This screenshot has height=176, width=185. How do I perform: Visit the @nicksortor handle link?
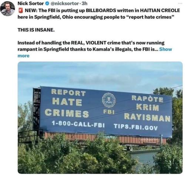point(64,3)
